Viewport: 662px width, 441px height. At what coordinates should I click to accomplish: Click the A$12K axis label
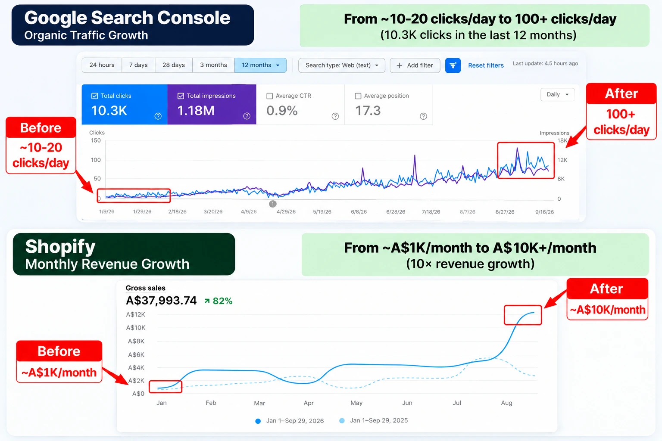[x=136, y=315]
